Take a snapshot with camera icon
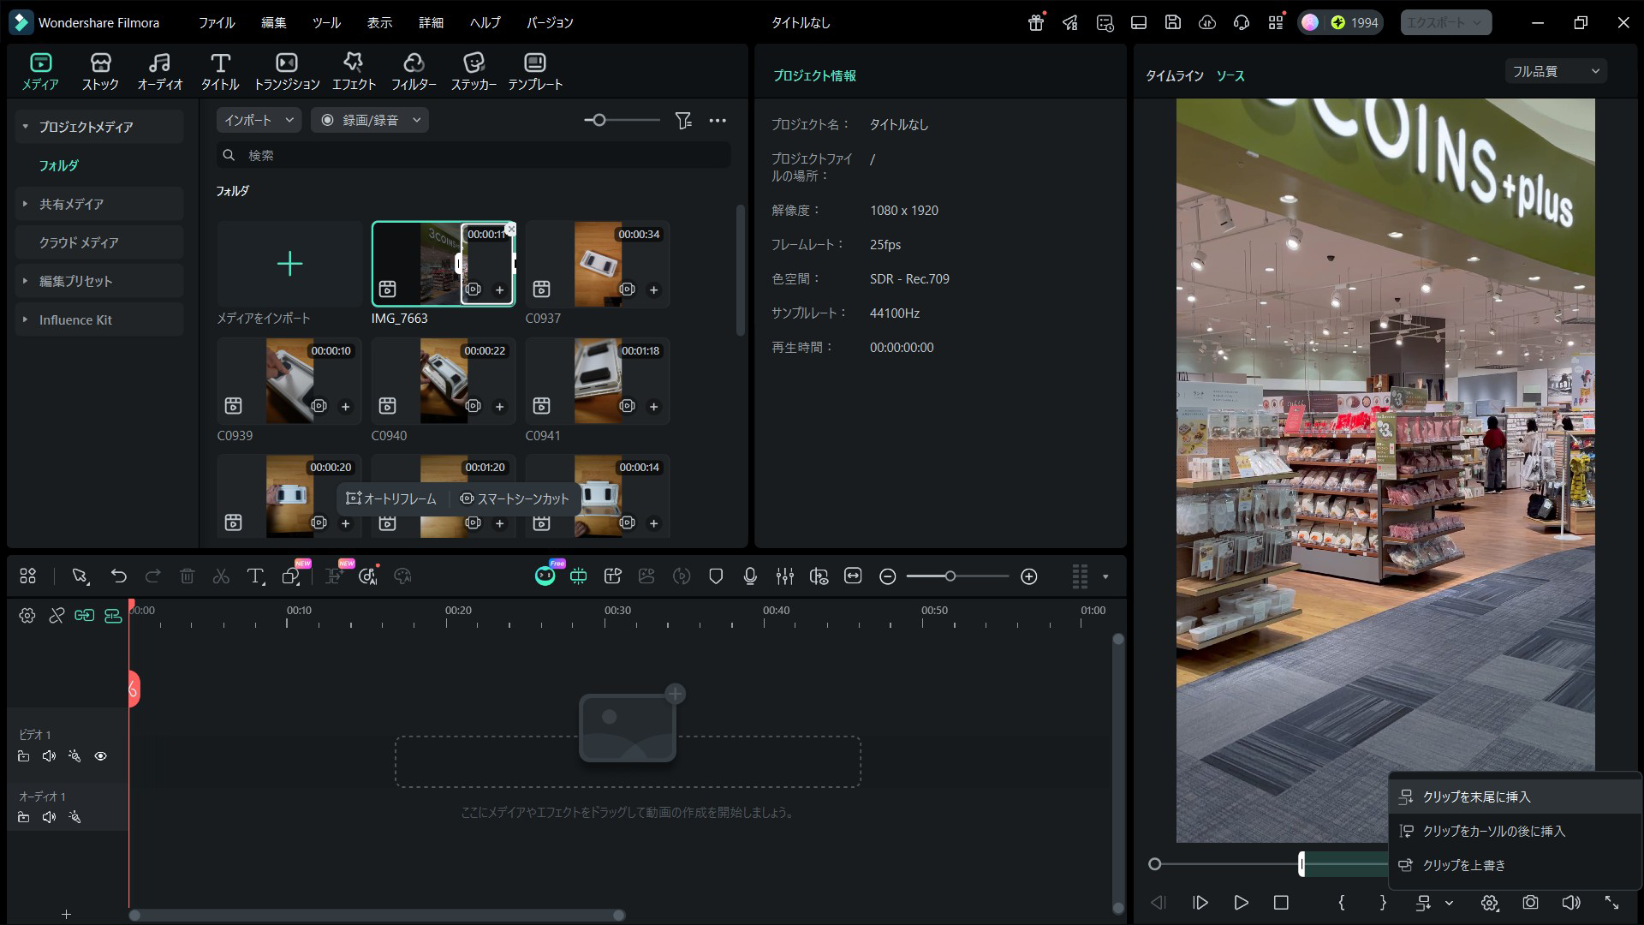1644x925 pixels. pos(1530,902)
